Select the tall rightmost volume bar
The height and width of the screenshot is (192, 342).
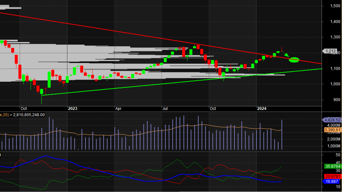[x=282, y=135]
